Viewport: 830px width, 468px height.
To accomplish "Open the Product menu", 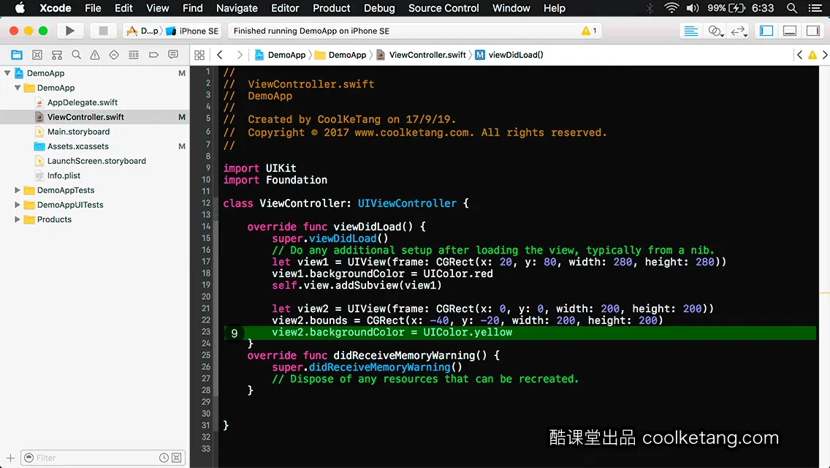I will point(332,8).
